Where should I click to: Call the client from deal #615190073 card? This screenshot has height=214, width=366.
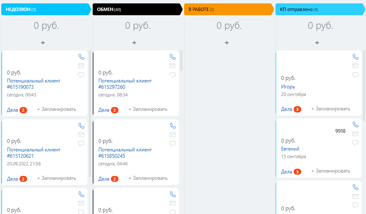pyautogui.click(x=81, y=57)
